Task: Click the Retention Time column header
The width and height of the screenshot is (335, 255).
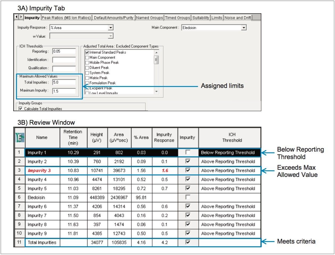Action: (73, 137)
